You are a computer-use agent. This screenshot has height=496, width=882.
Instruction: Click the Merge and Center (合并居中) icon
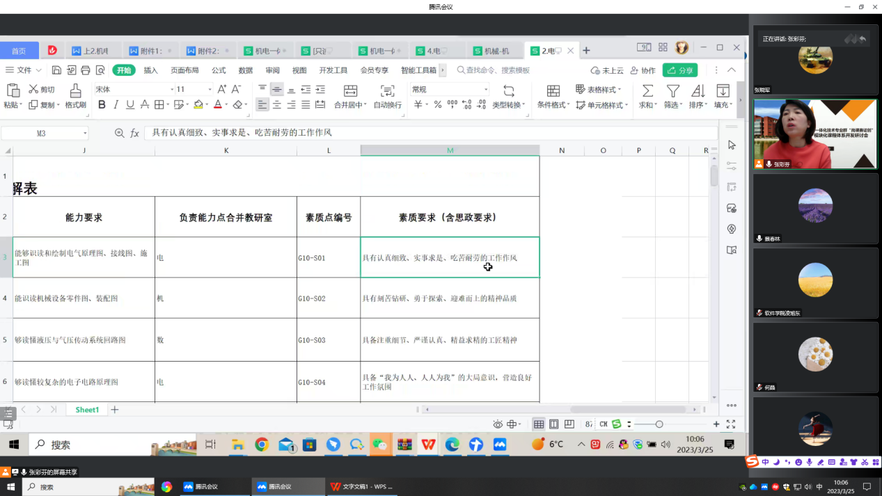coord(350,90)
